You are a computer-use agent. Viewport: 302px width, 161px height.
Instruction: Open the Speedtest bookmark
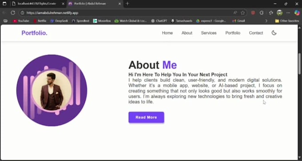pyautogui.click(x=80, y=21)
